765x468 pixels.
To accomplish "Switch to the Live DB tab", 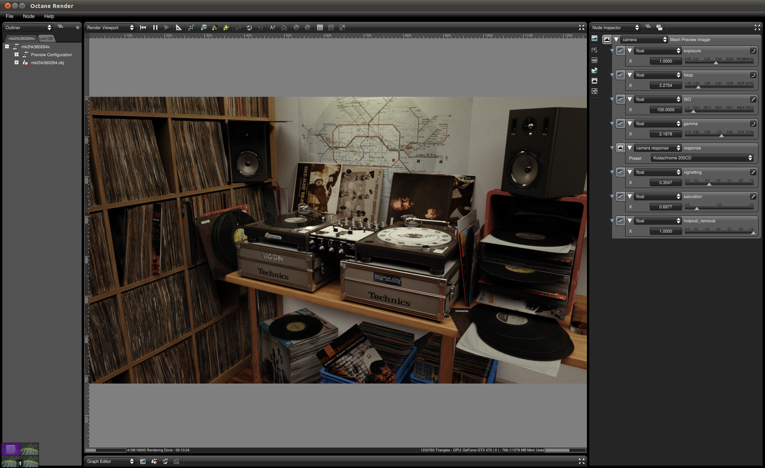I will [x=46, y=39].
